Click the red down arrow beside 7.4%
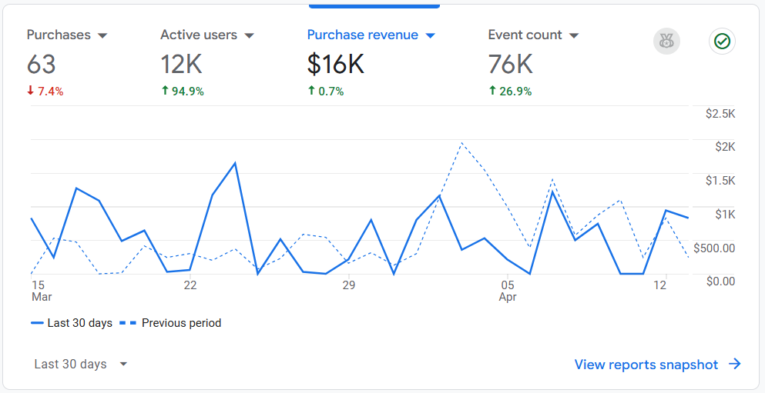 pyautogui.click(x=31, y=91)
